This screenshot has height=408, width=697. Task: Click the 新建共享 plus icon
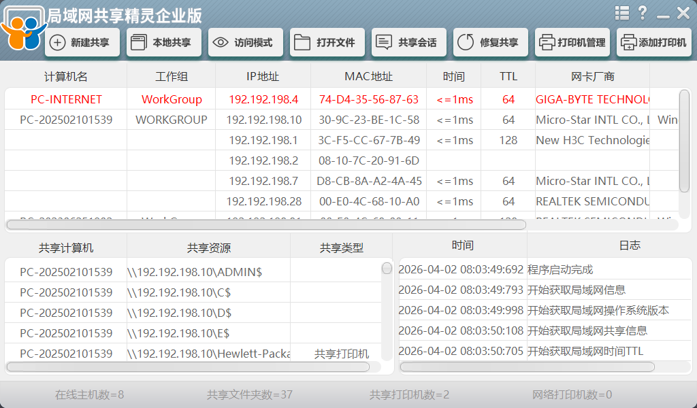58,42
